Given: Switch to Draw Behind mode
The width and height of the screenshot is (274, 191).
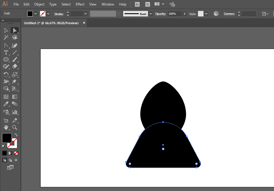Looking at the screenshot, I should click(10, 160).
